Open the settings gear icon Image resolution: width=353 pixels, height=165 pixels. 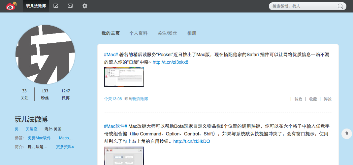[x=85, y=6]
